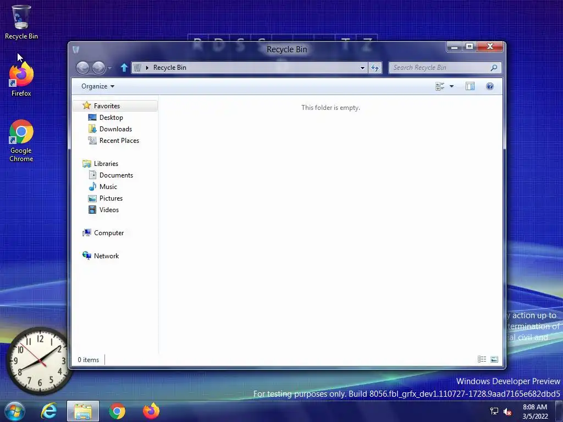Viewport: 563px width, 422px height.
Task: Select Network in the navigation pane
Action: (106, 256)
